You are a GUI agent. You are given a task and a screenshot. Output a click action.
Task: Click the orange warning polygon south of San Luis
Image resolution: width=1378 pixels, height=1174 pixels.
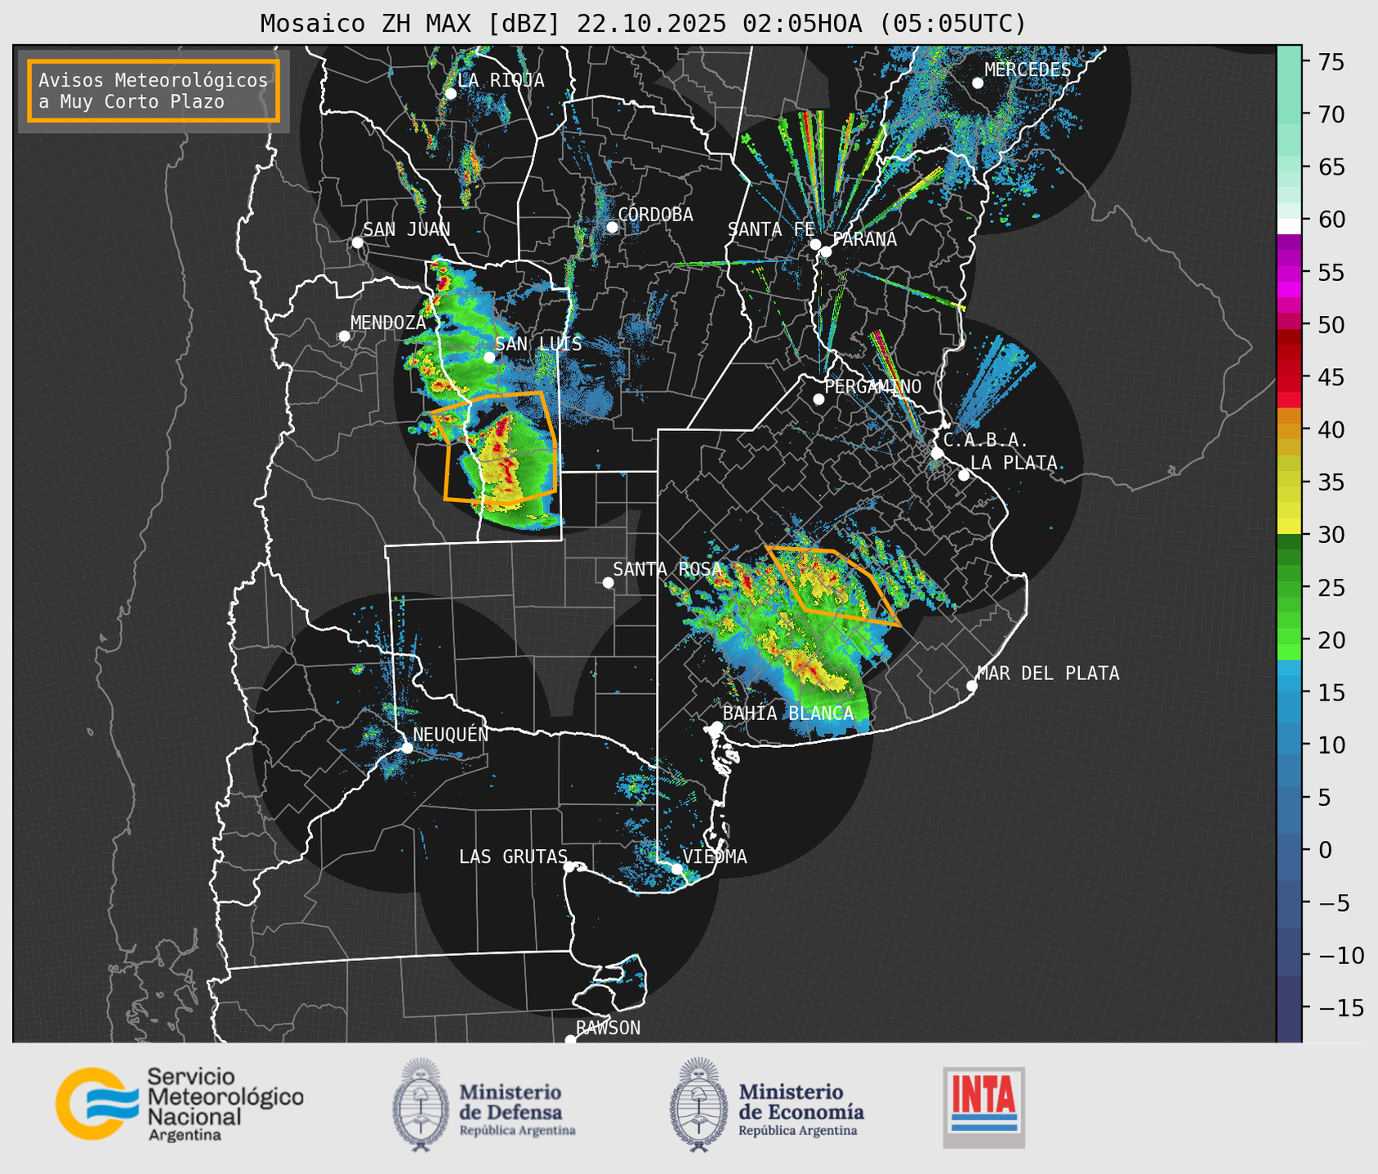[x=500, y=447]
